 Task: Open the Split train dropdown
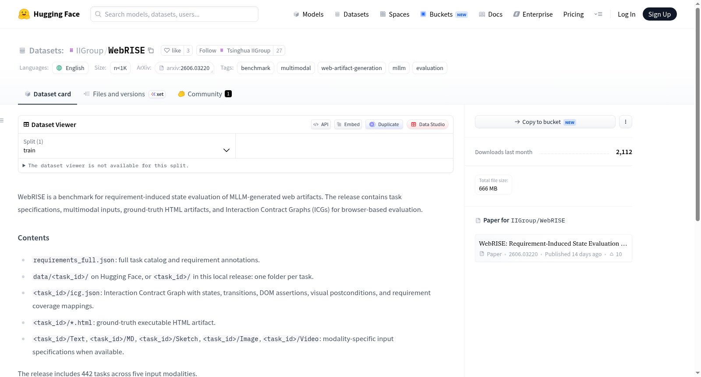pyautogui.click(x=127, y=146)
